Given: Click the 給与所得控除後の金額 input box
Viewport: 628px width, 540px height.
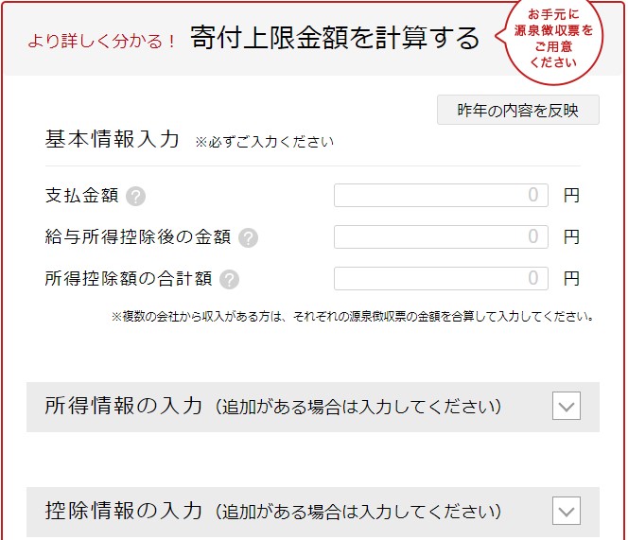Looking at the screenshot, I should click(x=441, y=236).
